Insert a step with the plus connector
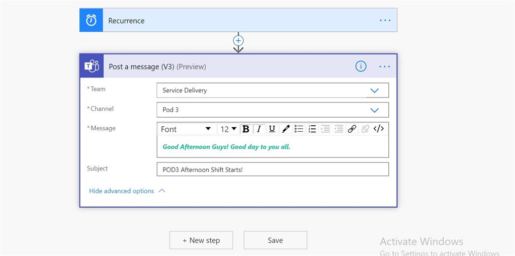Image resolution: width=515 pixels, height=256 pixels. point(238,40)
